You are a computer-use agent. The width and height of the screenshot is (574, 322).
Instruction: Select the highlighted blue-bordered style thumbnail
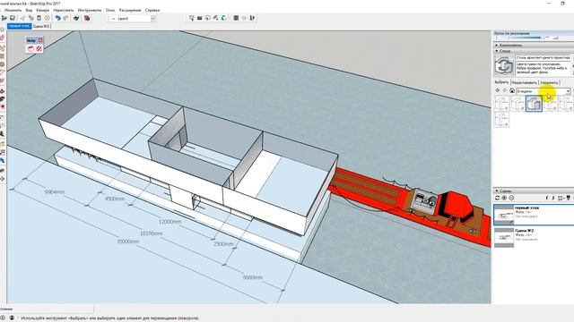pyautogui.click(x=534, y=104)
